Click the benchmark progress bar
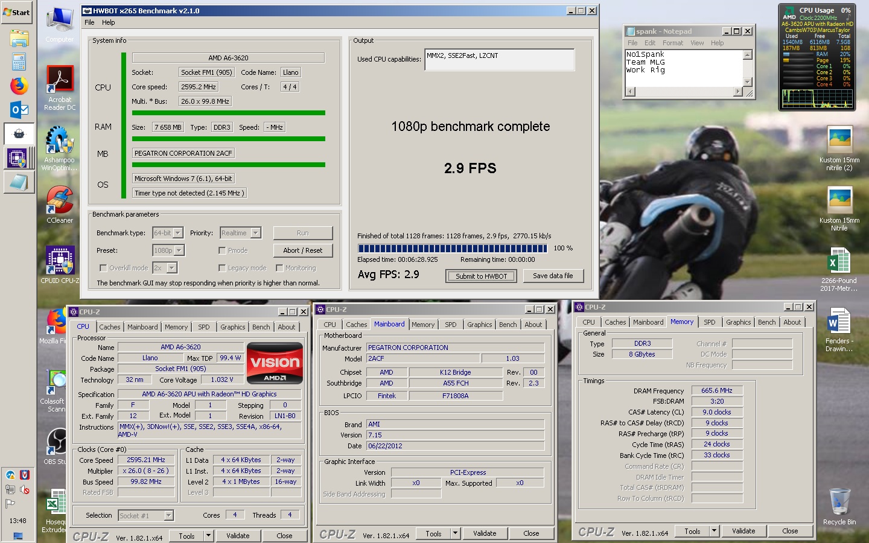 click(453, 248)
